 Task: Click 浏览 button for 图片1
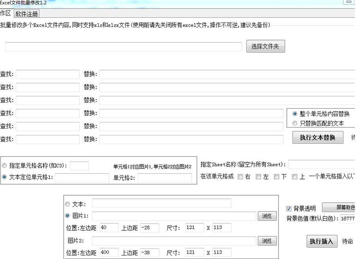click(267, 216)
